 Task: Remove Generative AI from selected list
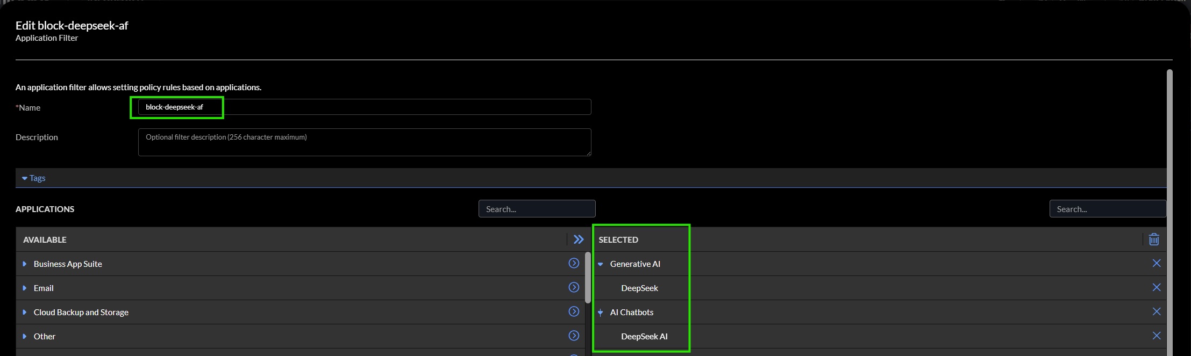point(1157,263)
